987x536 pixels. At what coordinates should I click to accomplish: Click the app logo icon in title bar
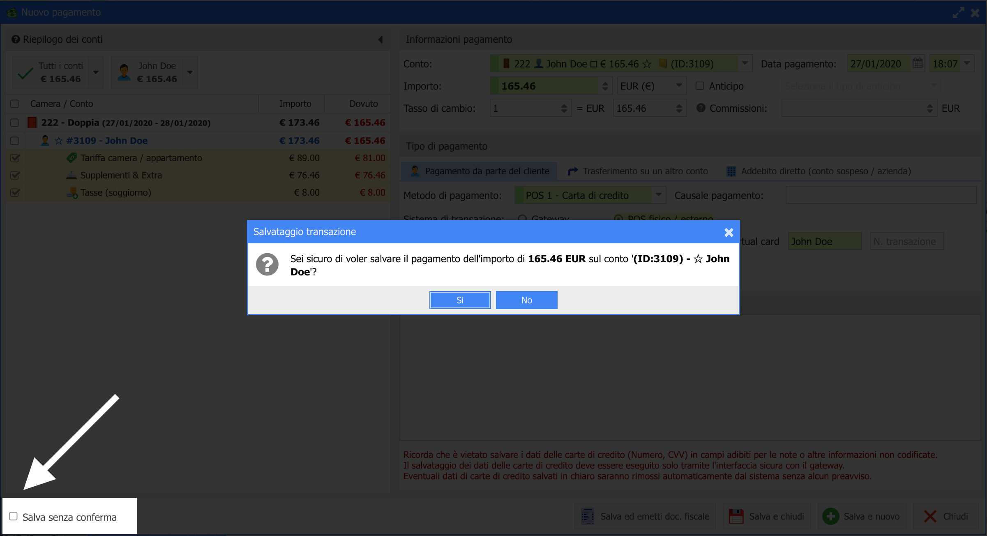point(12,12)
